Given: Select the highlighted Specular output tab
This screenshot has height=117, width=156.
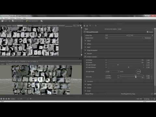Looking at the screenshot, I should (20, 26).
